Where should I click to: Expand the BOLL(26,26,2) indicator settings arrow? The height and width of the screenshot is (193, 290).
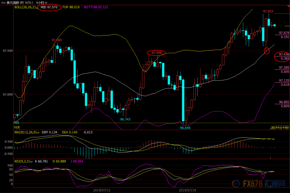coord(37,8)
